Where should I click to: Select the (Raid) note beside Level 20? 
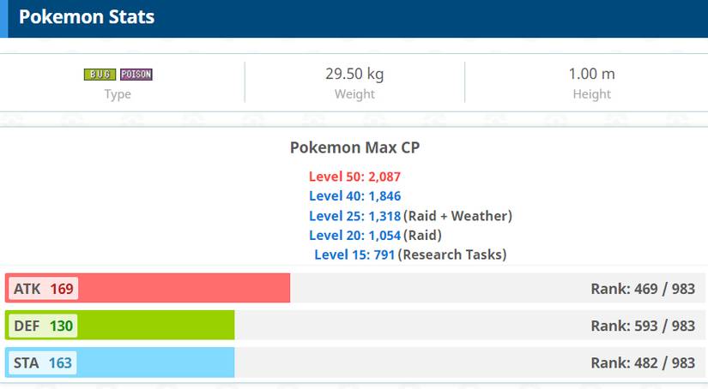(422, 236)
